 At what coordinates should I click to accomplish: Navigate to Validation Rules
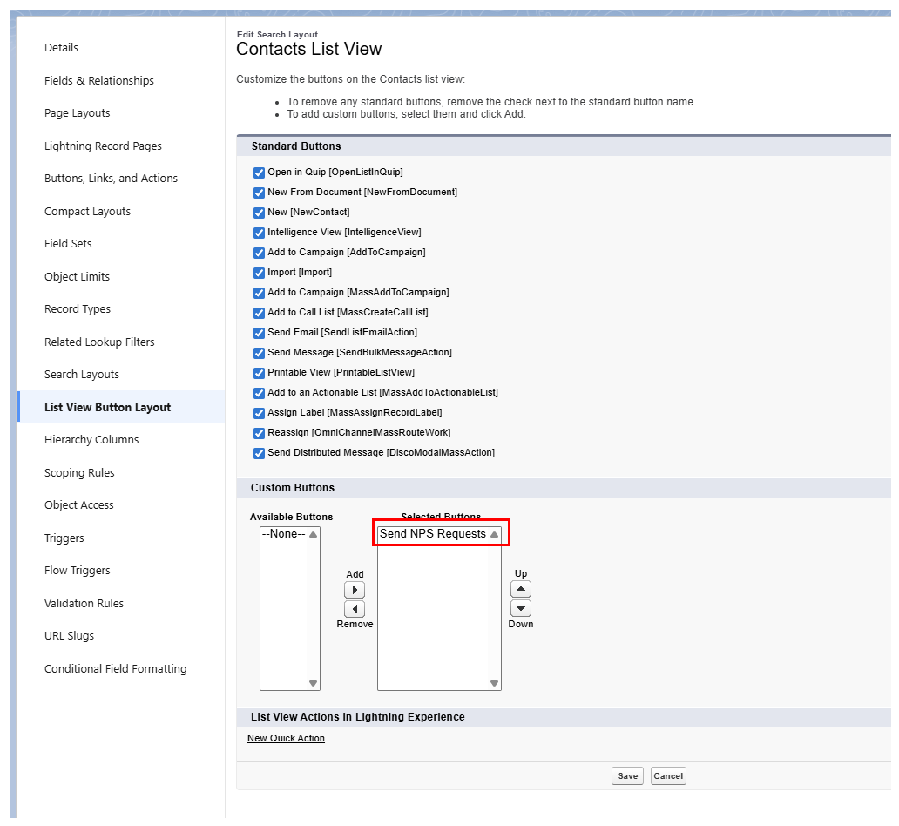(x=84, y=603)
